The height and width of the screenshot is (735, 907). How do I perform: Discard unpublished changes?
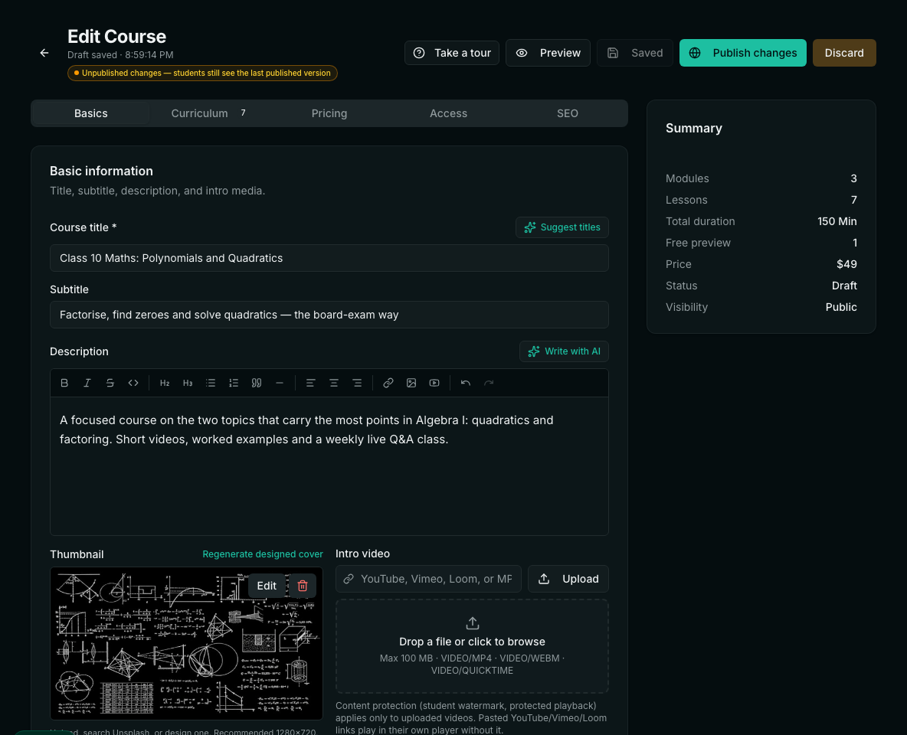[x=844, y=53]
